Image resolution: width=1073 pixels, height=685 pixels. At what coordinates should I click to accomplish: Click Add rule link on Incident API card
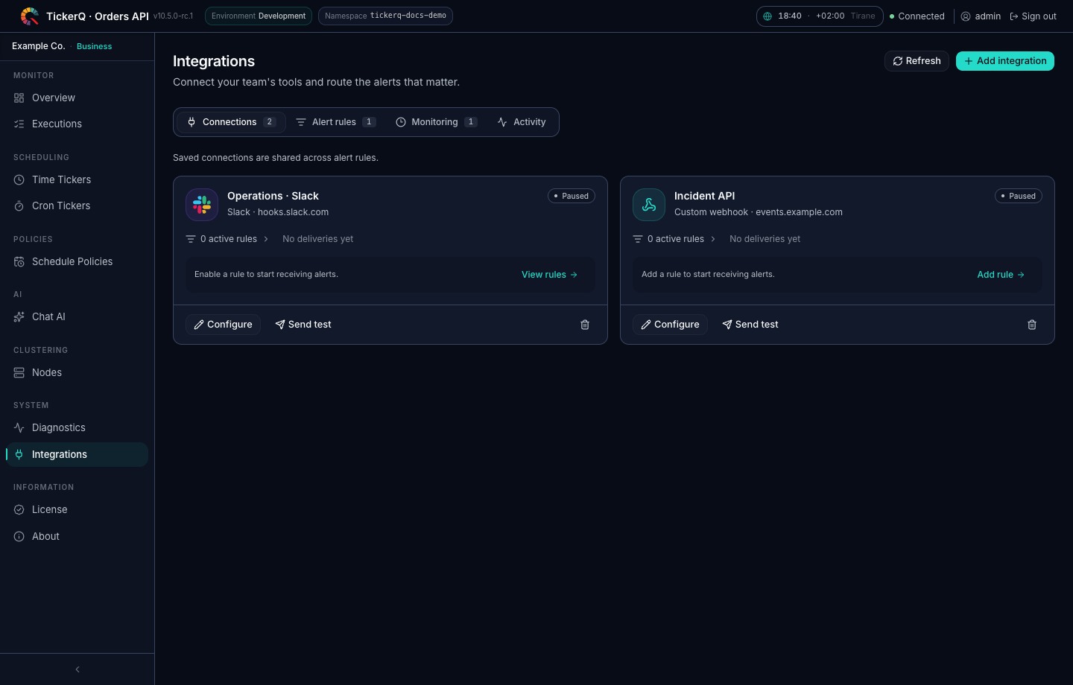[x=1001, y=275]
